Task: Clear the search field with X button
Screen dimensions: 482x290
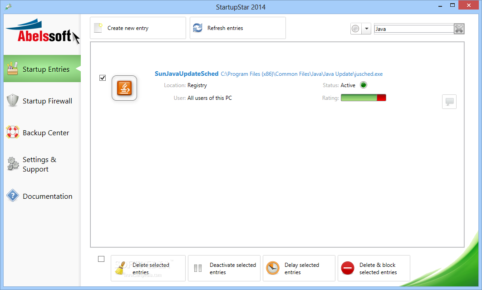Action: coord(459,29)
